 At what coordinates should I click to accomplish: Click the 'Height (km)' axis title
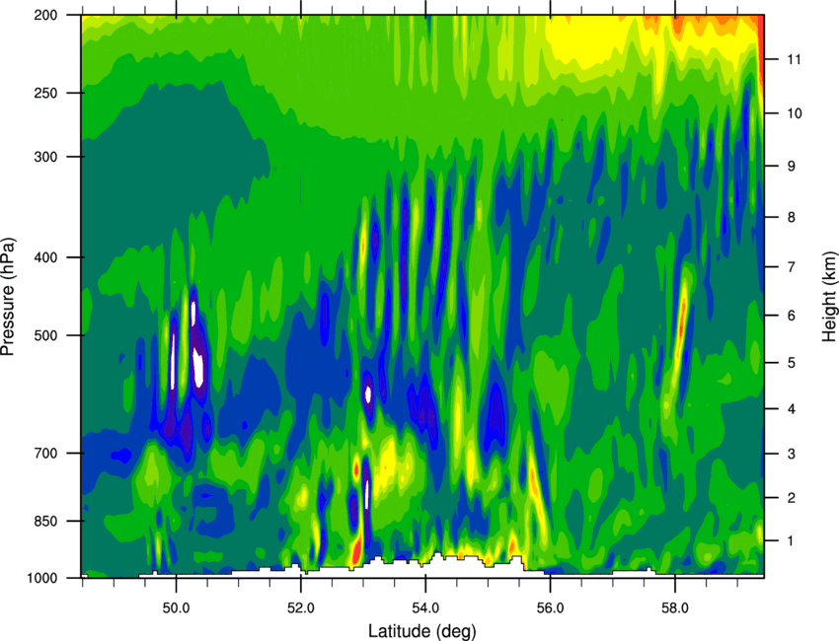pos(829,296)
